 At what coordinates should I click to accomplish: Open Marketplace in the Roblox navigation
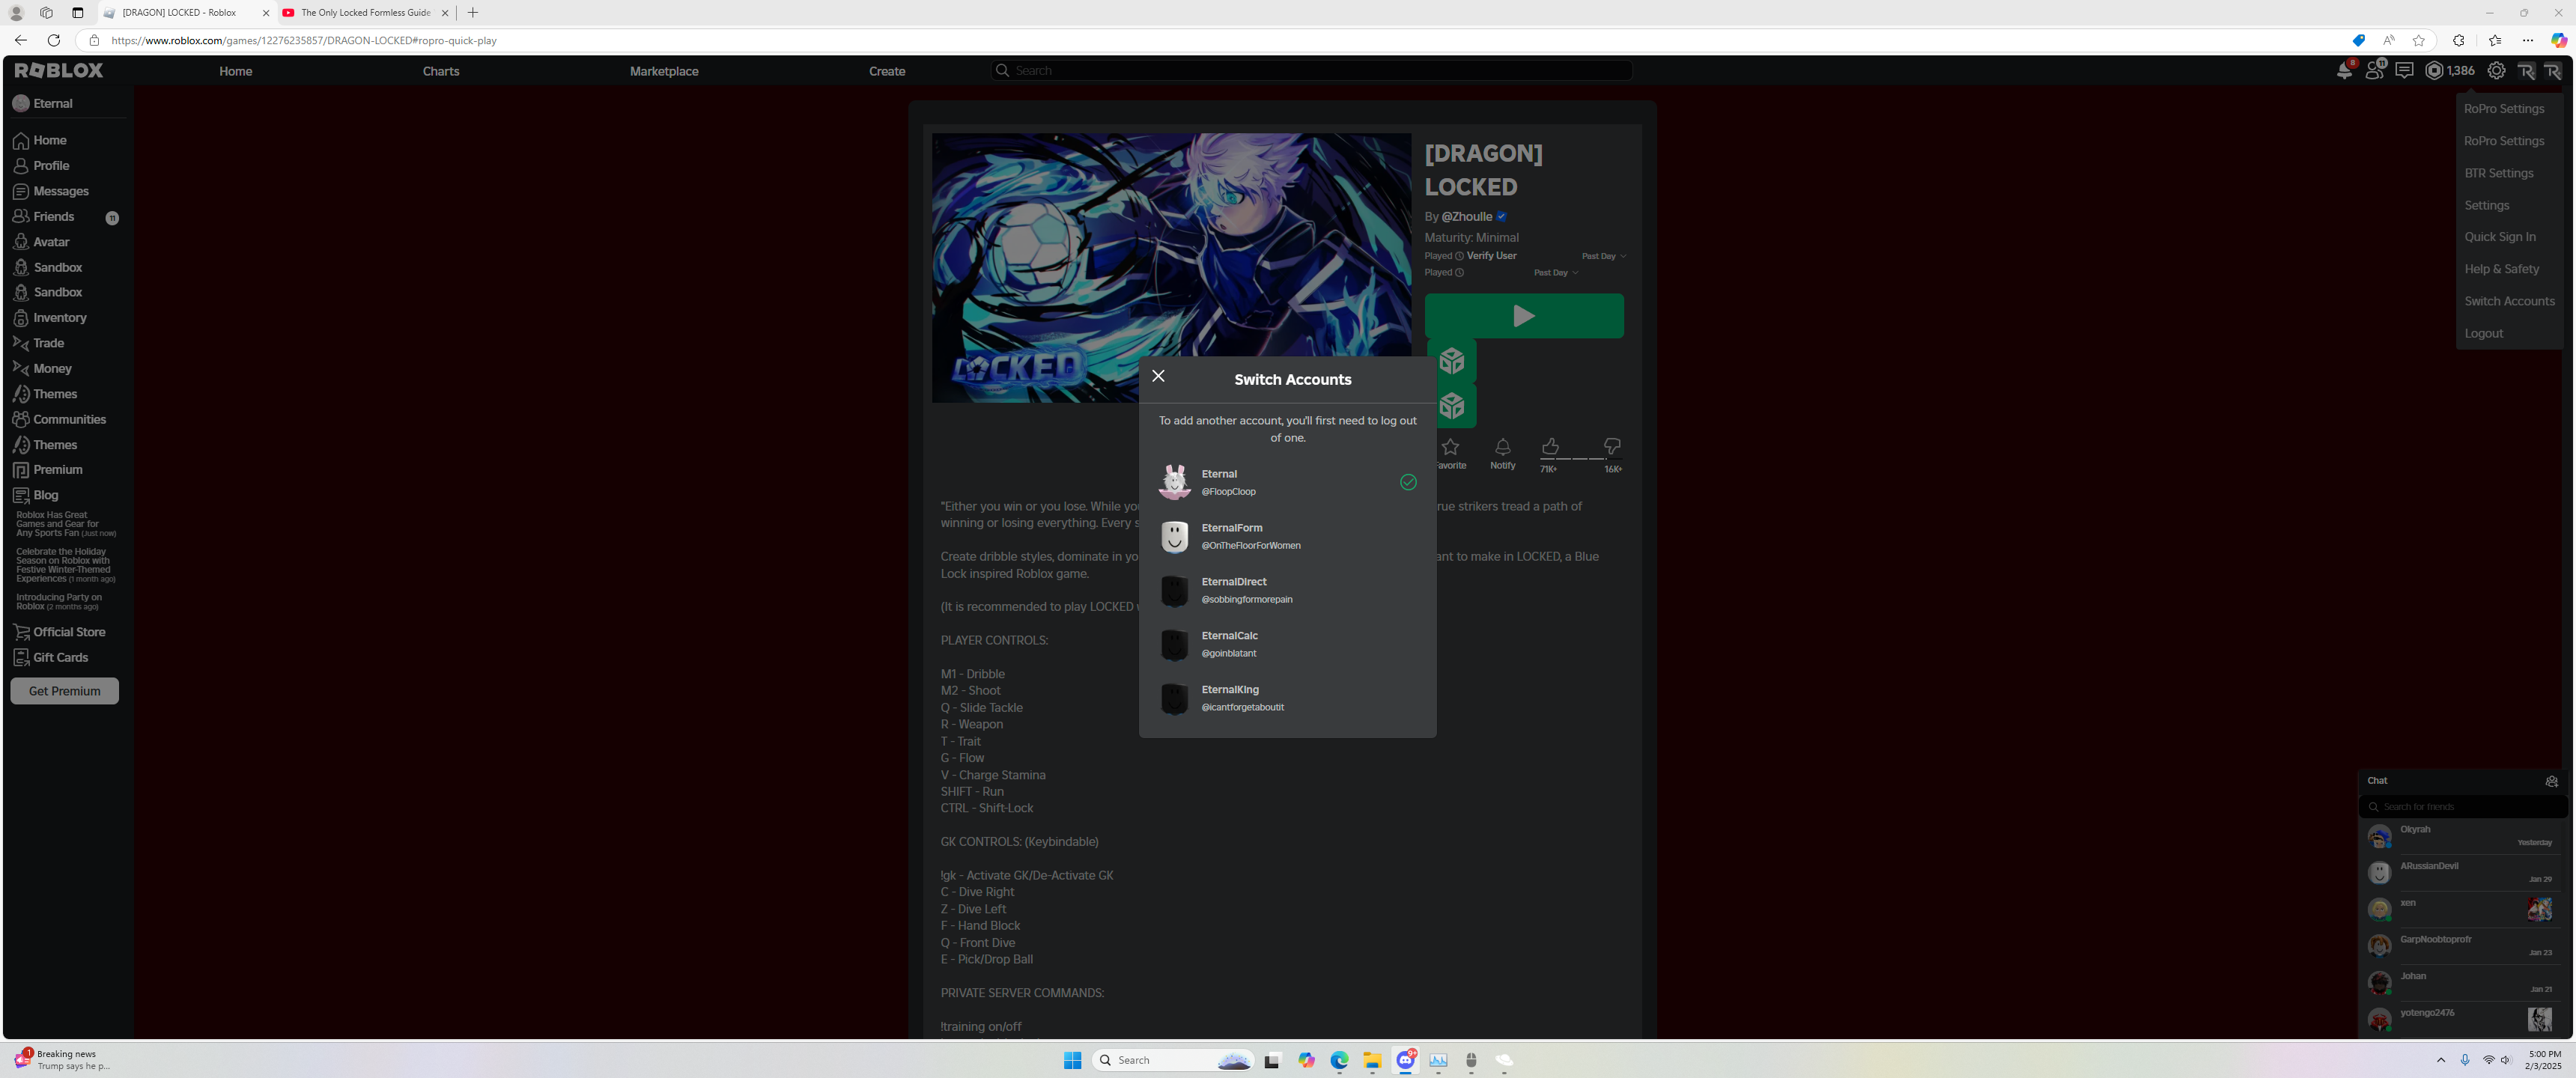click(664, 71)
